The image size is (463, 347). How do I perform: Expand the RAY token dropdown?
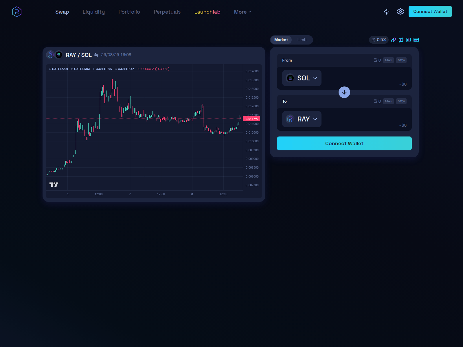click(302, 119)
